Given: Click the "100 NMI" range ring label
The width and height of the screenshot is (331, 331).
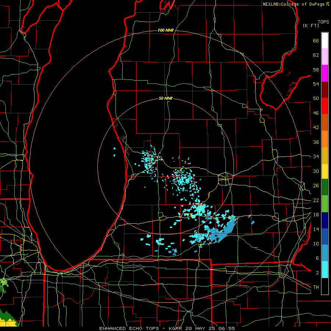Looking at the screenshot, I should (x=165, y=31).
